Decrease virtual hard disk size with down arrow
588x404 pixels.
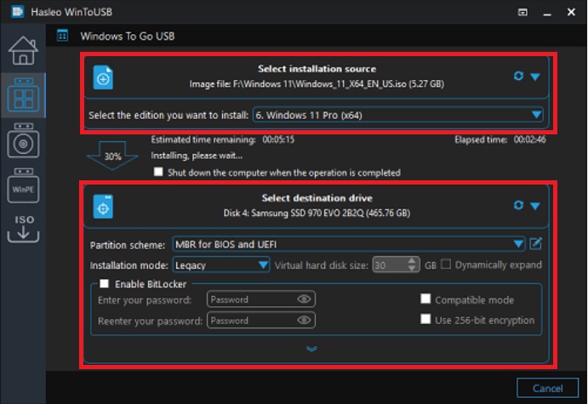point(412,269)
